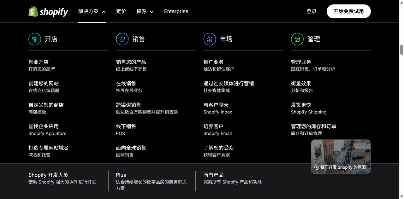Open the 定价 pricing page
The height and width of the screenshot is (199, 404).
[121, 11]
